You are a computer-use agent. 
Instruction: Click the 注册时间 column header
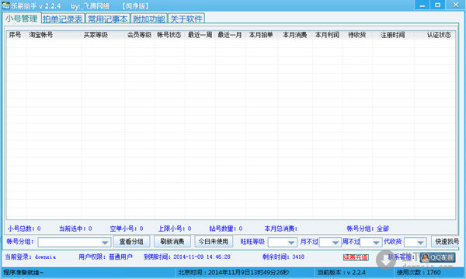(392, 35)
